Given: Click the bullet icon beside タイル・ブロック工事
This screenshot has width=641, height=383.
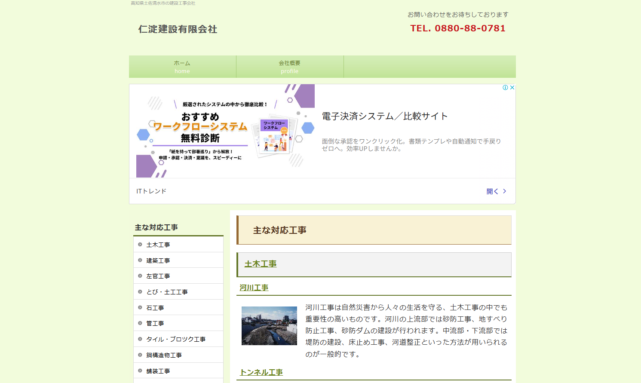Looking at the screenshot, I should coord(140,339).
